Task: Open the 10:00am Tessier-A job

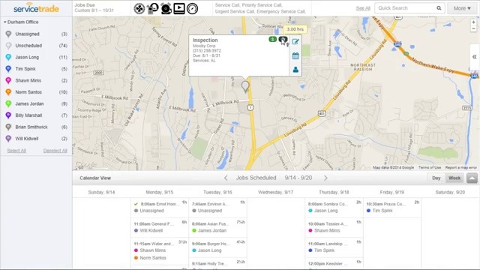Action: coord(334,227)
